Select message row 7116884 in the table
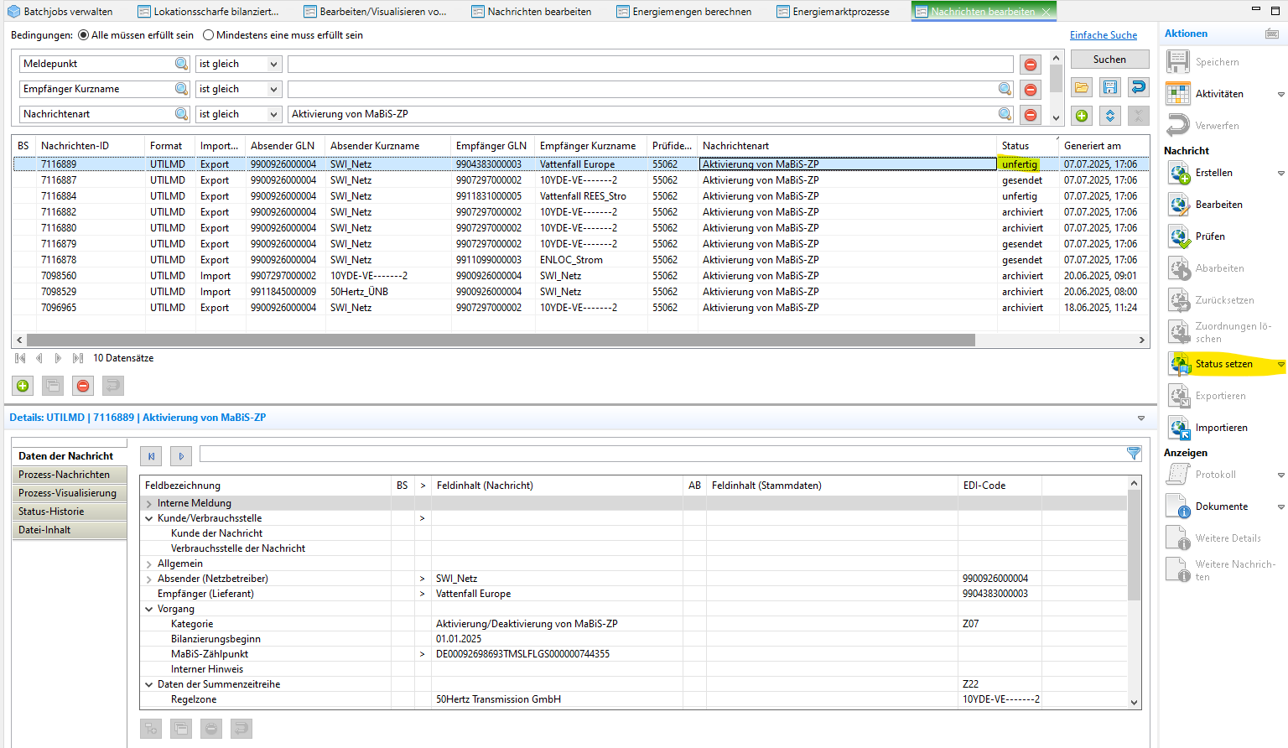 click(59, 196)
